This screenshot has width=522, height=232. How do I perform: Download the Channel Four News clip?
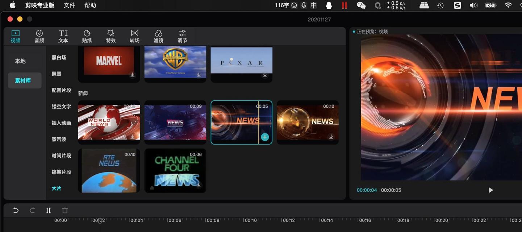199,185
